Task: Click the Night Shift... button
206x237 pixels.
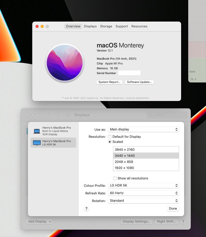Action: (166, 222)
